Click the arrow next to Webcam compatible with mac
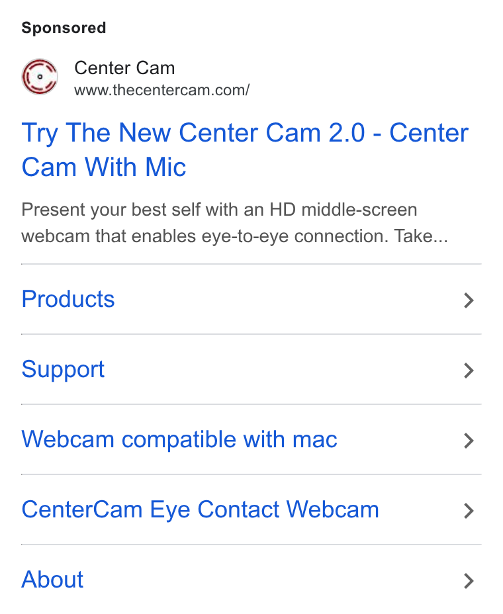503x614 pixels. click(x=469, y=441)
